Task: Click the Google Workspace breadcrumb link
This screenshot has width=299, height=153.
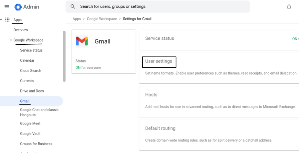Action: click(x=102, y=19)
